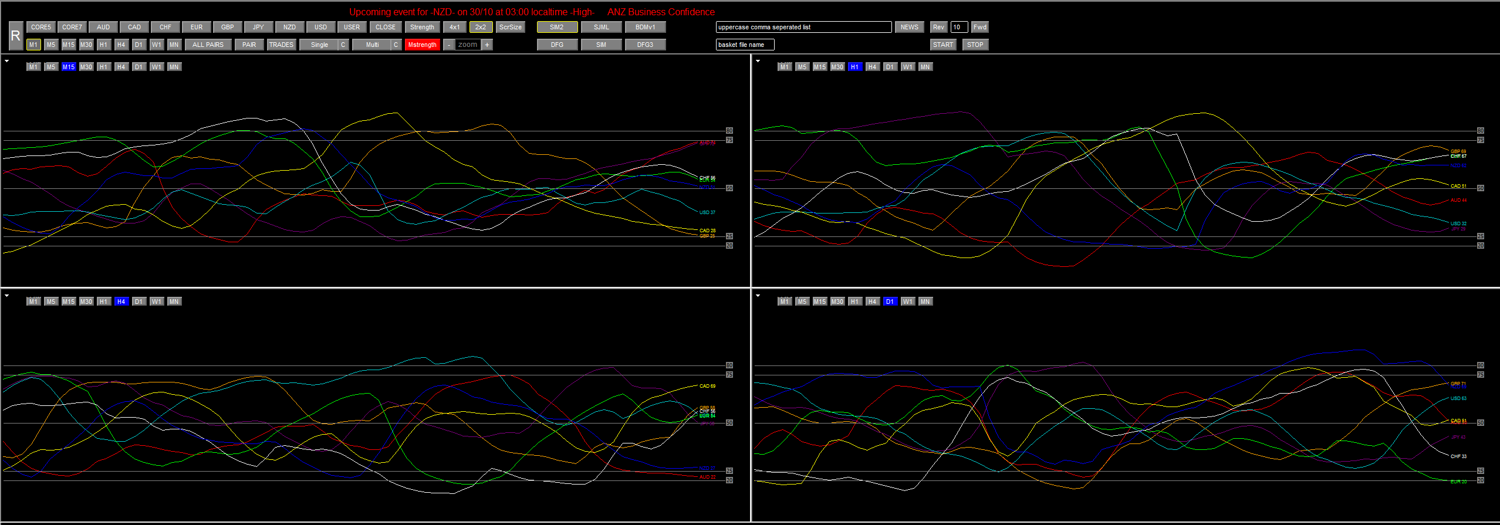Click the plus zoom button
Screen dimensions: 1500x525
pyautogui.click(x=487, y=45)
